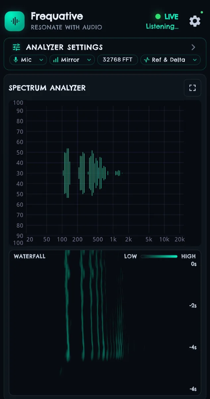The width and height of the screenshot is (210, 399).
Task: Click the ANALYZER SETTINGS heading text
Action: click(x=64, y=47)
